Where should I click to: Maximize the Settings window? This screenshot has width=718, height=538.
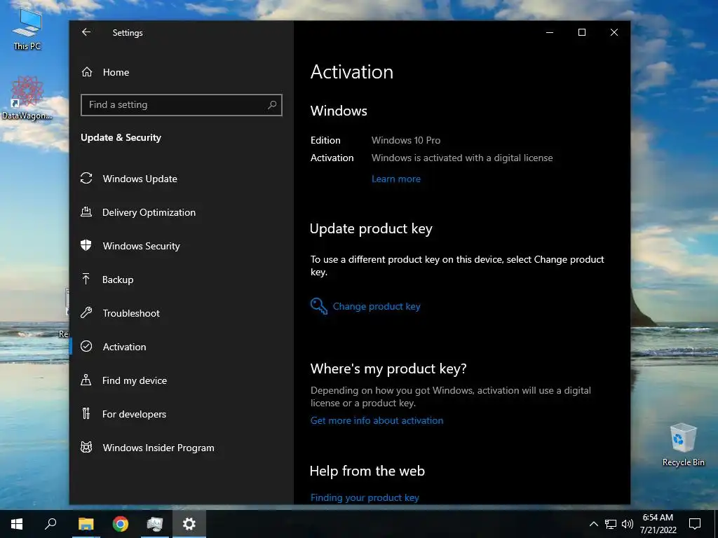point(581,32)
